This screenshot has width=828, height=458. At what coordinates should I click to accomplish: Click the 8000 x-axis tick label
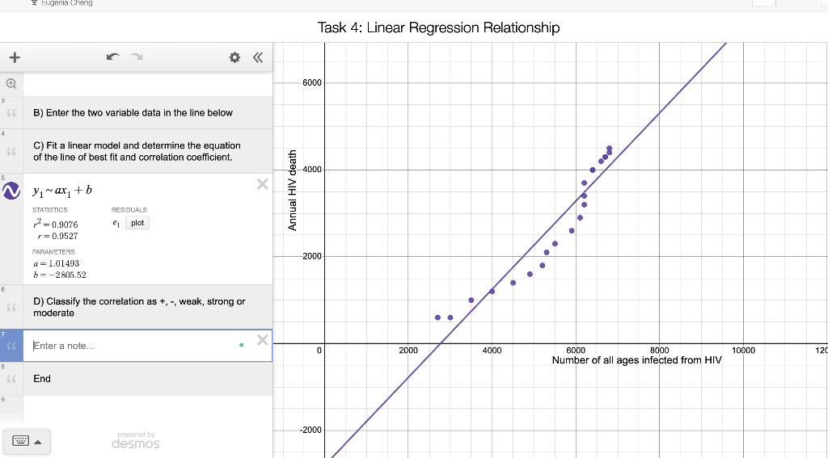click(659, 351)
